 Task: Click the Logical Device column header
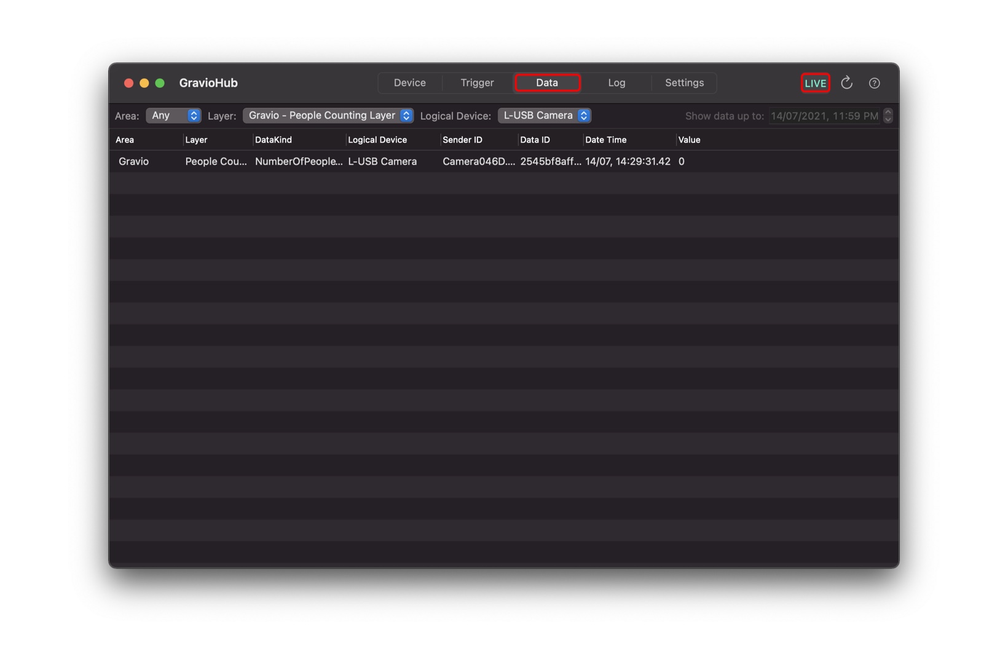(x=377, y=140)
